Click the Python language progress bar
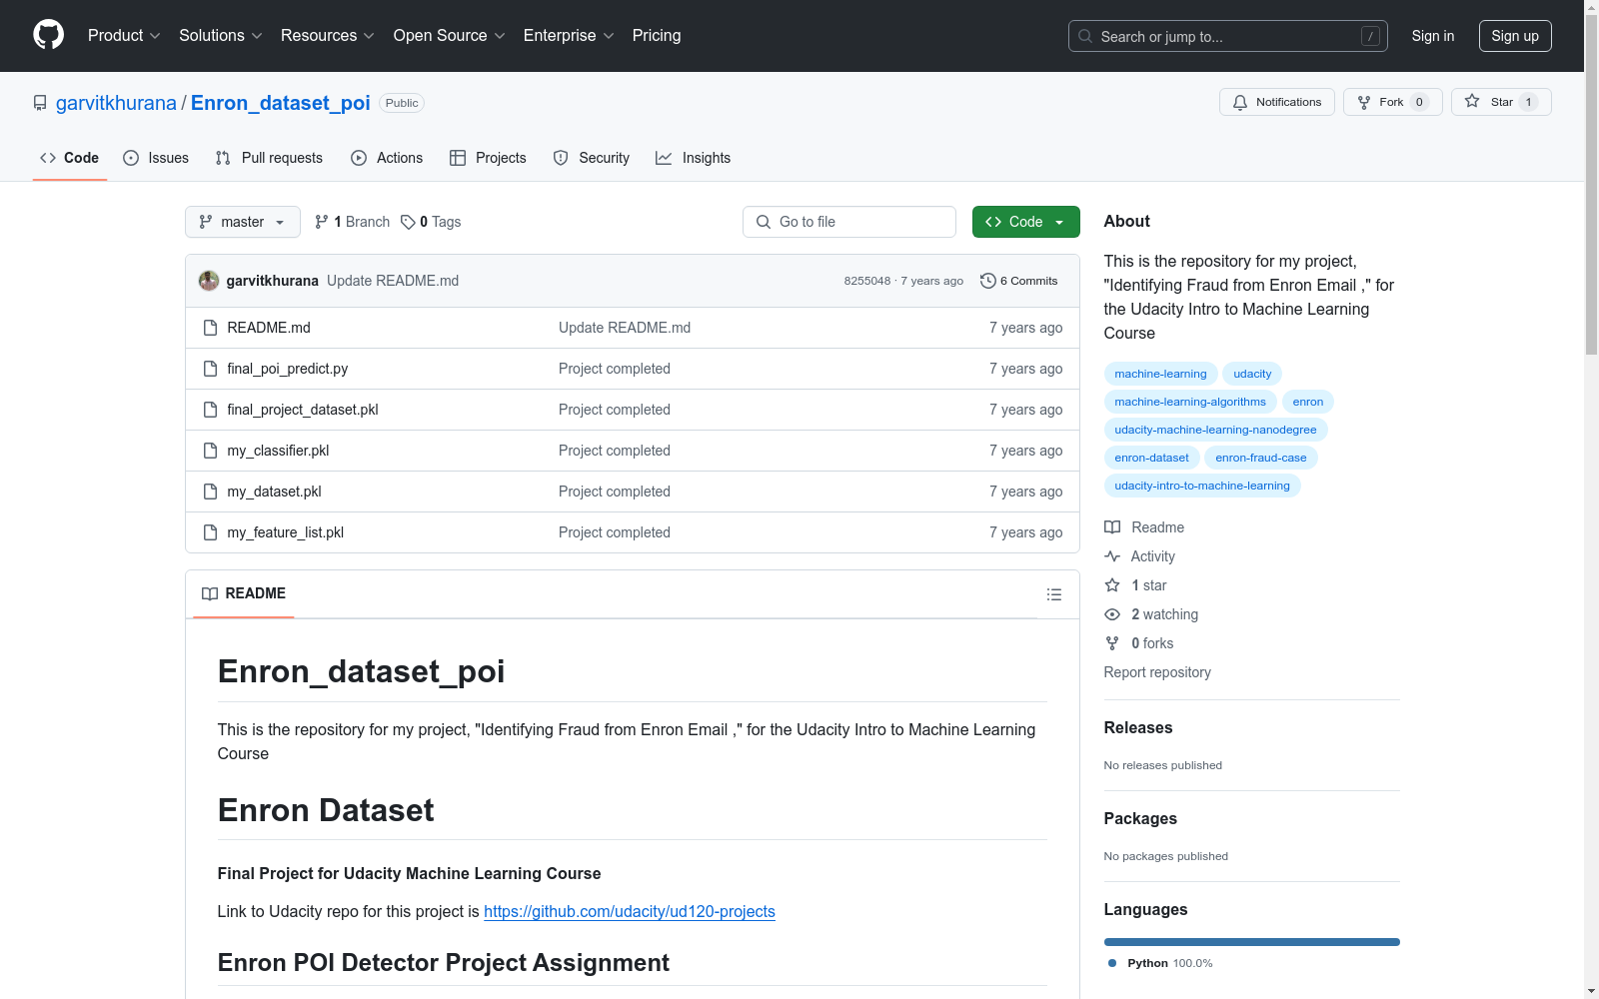 (x=1252, y=942)
